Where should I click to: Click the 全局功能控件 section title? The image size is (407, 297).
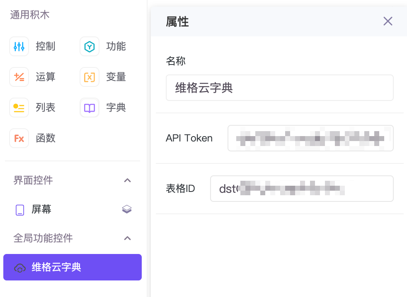(x=43, y=238)
